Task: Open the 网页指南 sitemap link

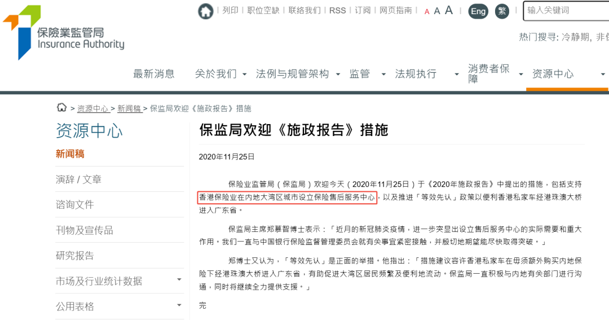Action: tap(395, 11)
